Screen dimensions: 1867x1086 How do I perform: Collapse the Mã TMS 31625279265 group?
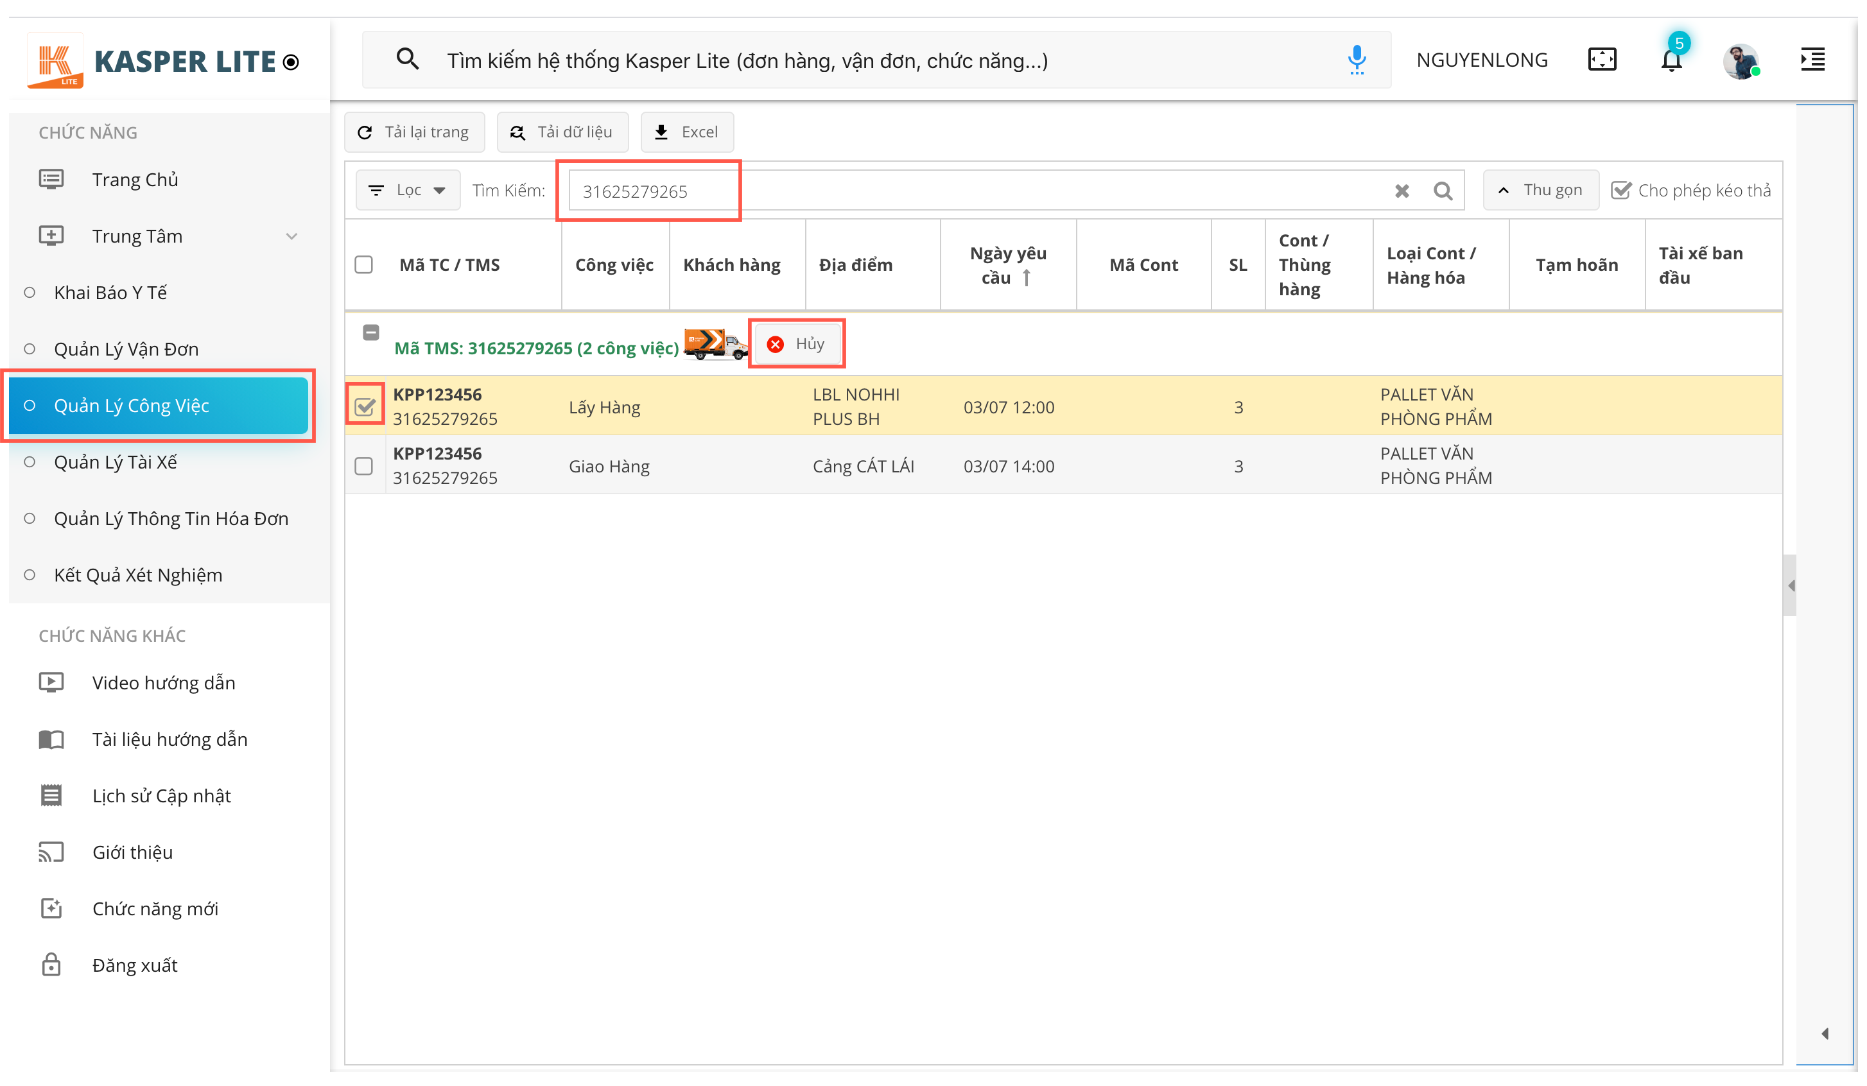coord(371,332)
